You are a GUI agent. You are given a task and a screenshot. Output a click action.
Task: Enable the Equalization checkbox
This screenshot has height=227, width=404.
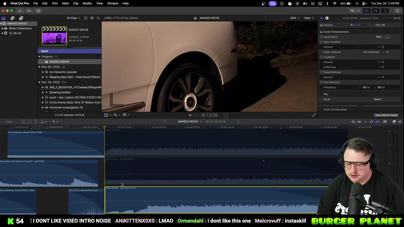point(321,37)
